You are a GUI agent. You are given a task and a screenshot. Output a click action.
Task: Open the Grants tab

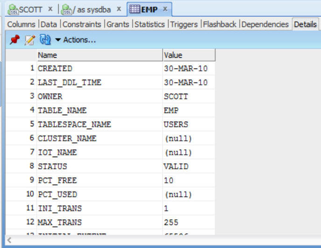pos(119,24)
